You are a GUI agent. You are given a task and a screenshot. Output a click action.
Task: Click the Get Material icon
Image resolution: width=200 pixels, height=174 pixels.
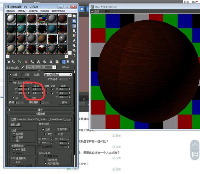pyautogui.click(x=9, y=62)
